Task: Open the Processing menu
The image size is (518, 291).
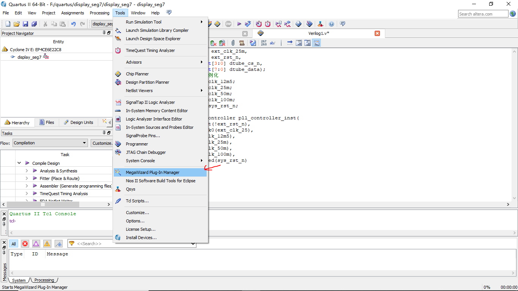Action: coord(99,13)
